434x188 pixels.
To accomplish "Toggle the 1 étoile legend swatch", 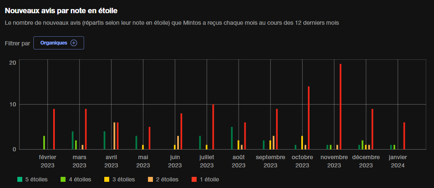I will (194, 179).
